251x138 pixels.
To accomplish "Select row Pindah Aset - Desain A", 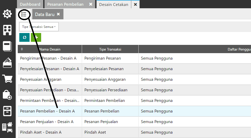I will click(134, 132).
